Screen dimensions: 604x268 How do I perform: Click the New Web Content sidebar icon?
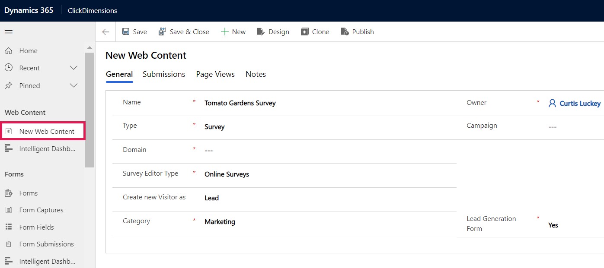click(x=9, y=131)
